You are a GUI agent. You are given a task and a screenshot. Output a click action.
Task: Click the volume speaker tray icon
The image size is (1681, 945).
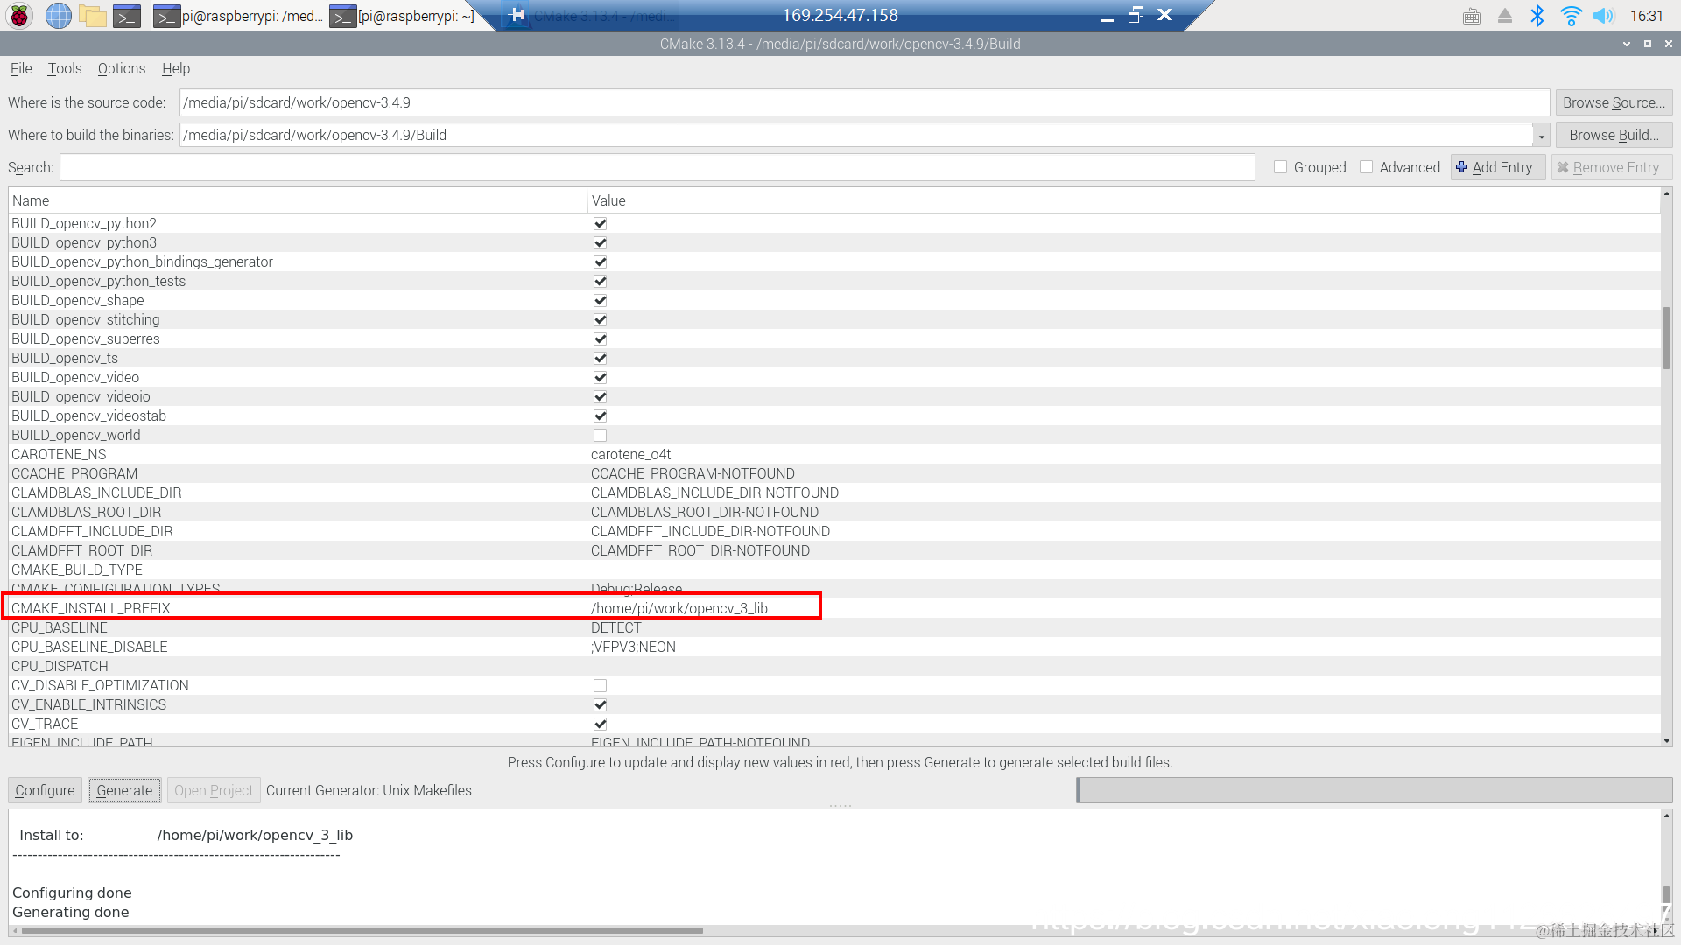coord(1602,15)
